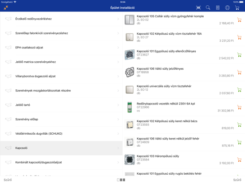Open the search magnifier icon
The height and width of the screenshot is (184, 245).
point(208,8)
